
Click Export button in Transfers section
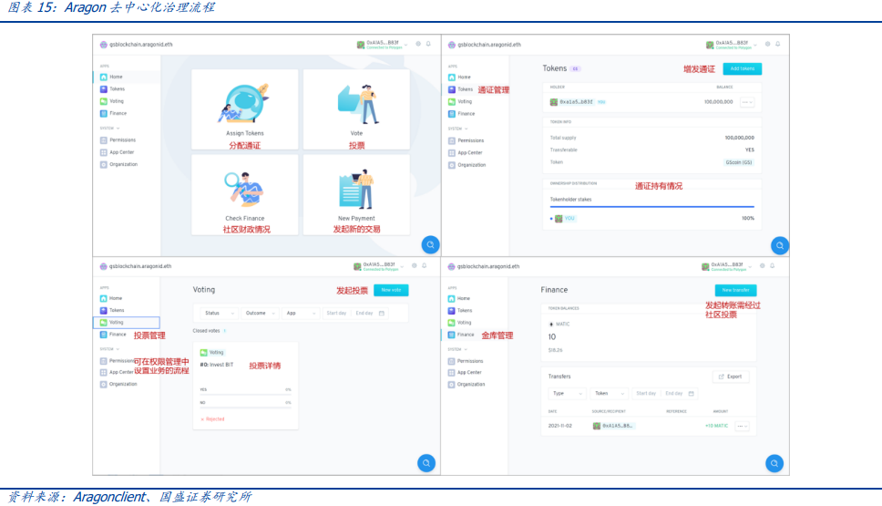coord(731,377)
